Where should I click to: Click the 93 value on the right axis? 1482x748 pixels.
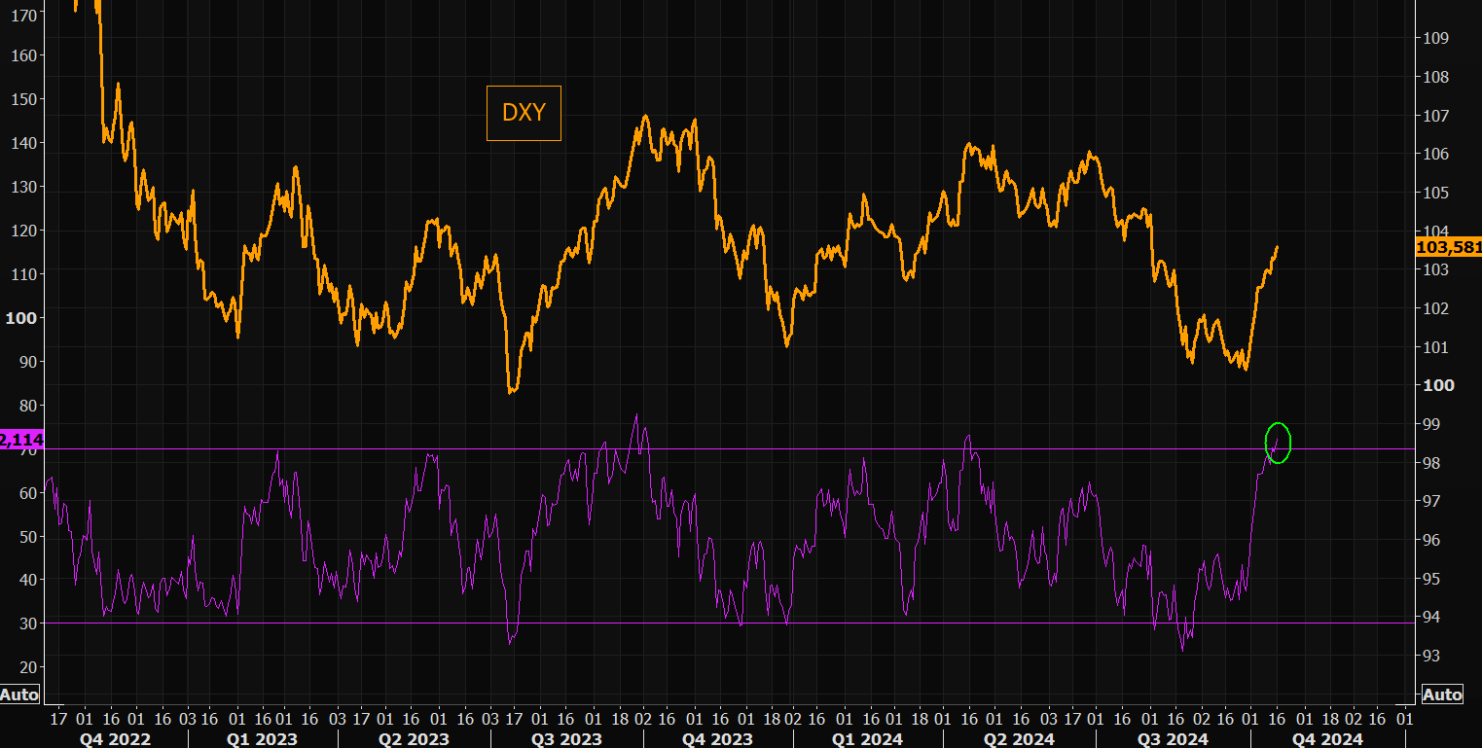pos(1433,656)
